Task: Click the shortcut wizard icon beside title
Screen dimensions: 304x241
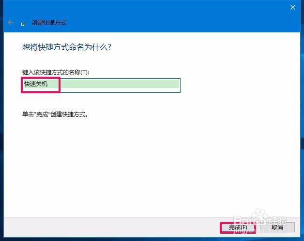Action: point(23,24)
